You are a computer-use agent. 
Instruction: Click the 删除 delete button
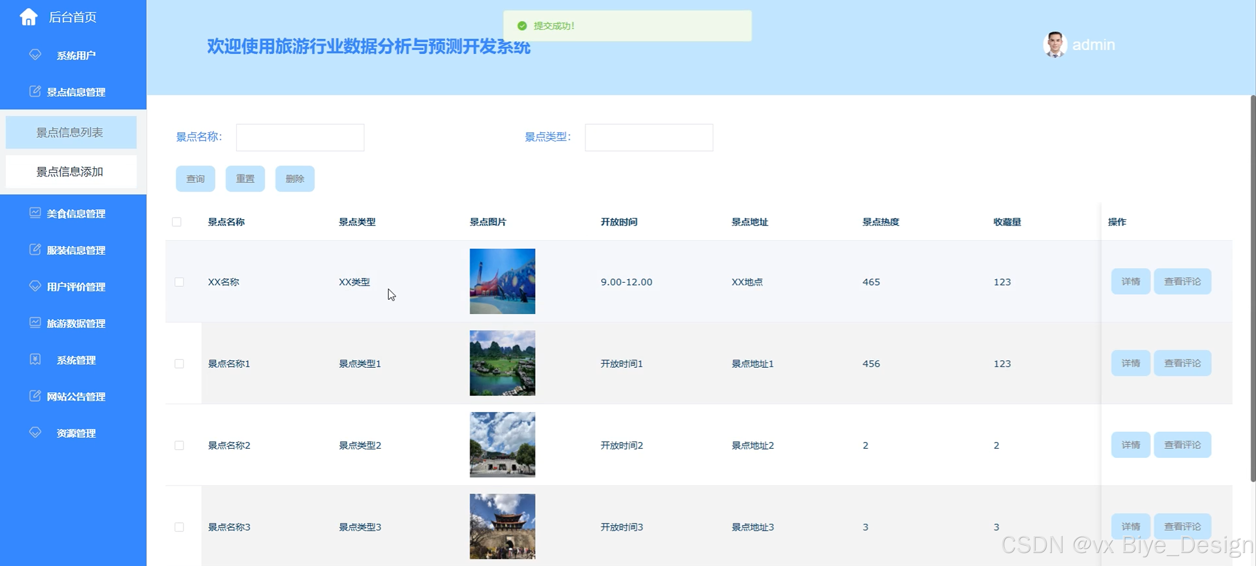coord(295,179)
